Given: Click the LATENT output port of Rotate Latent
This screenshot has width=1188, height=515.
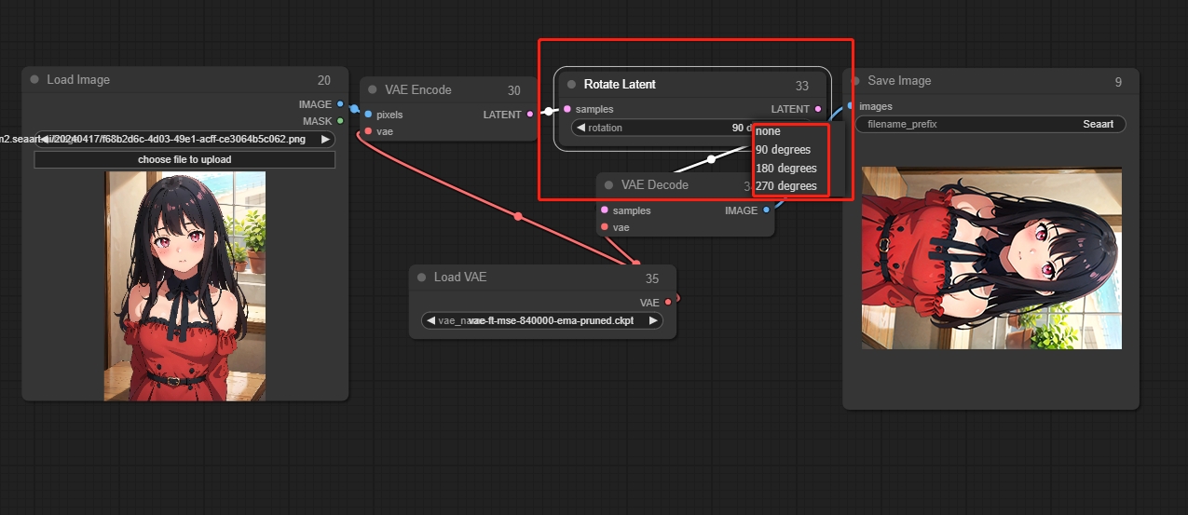Looking at the screenshot, I should 819,110.
